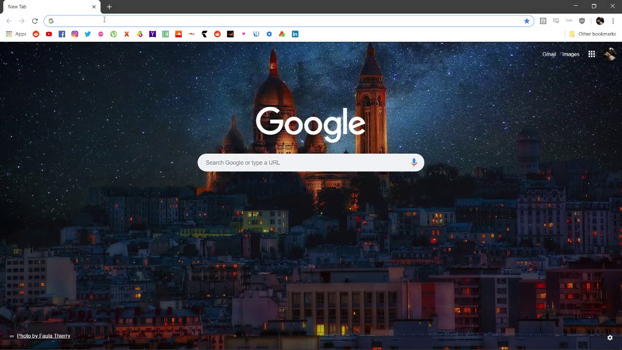Open the Facebook bookmark
622x350 pixels.
point(62,34)
